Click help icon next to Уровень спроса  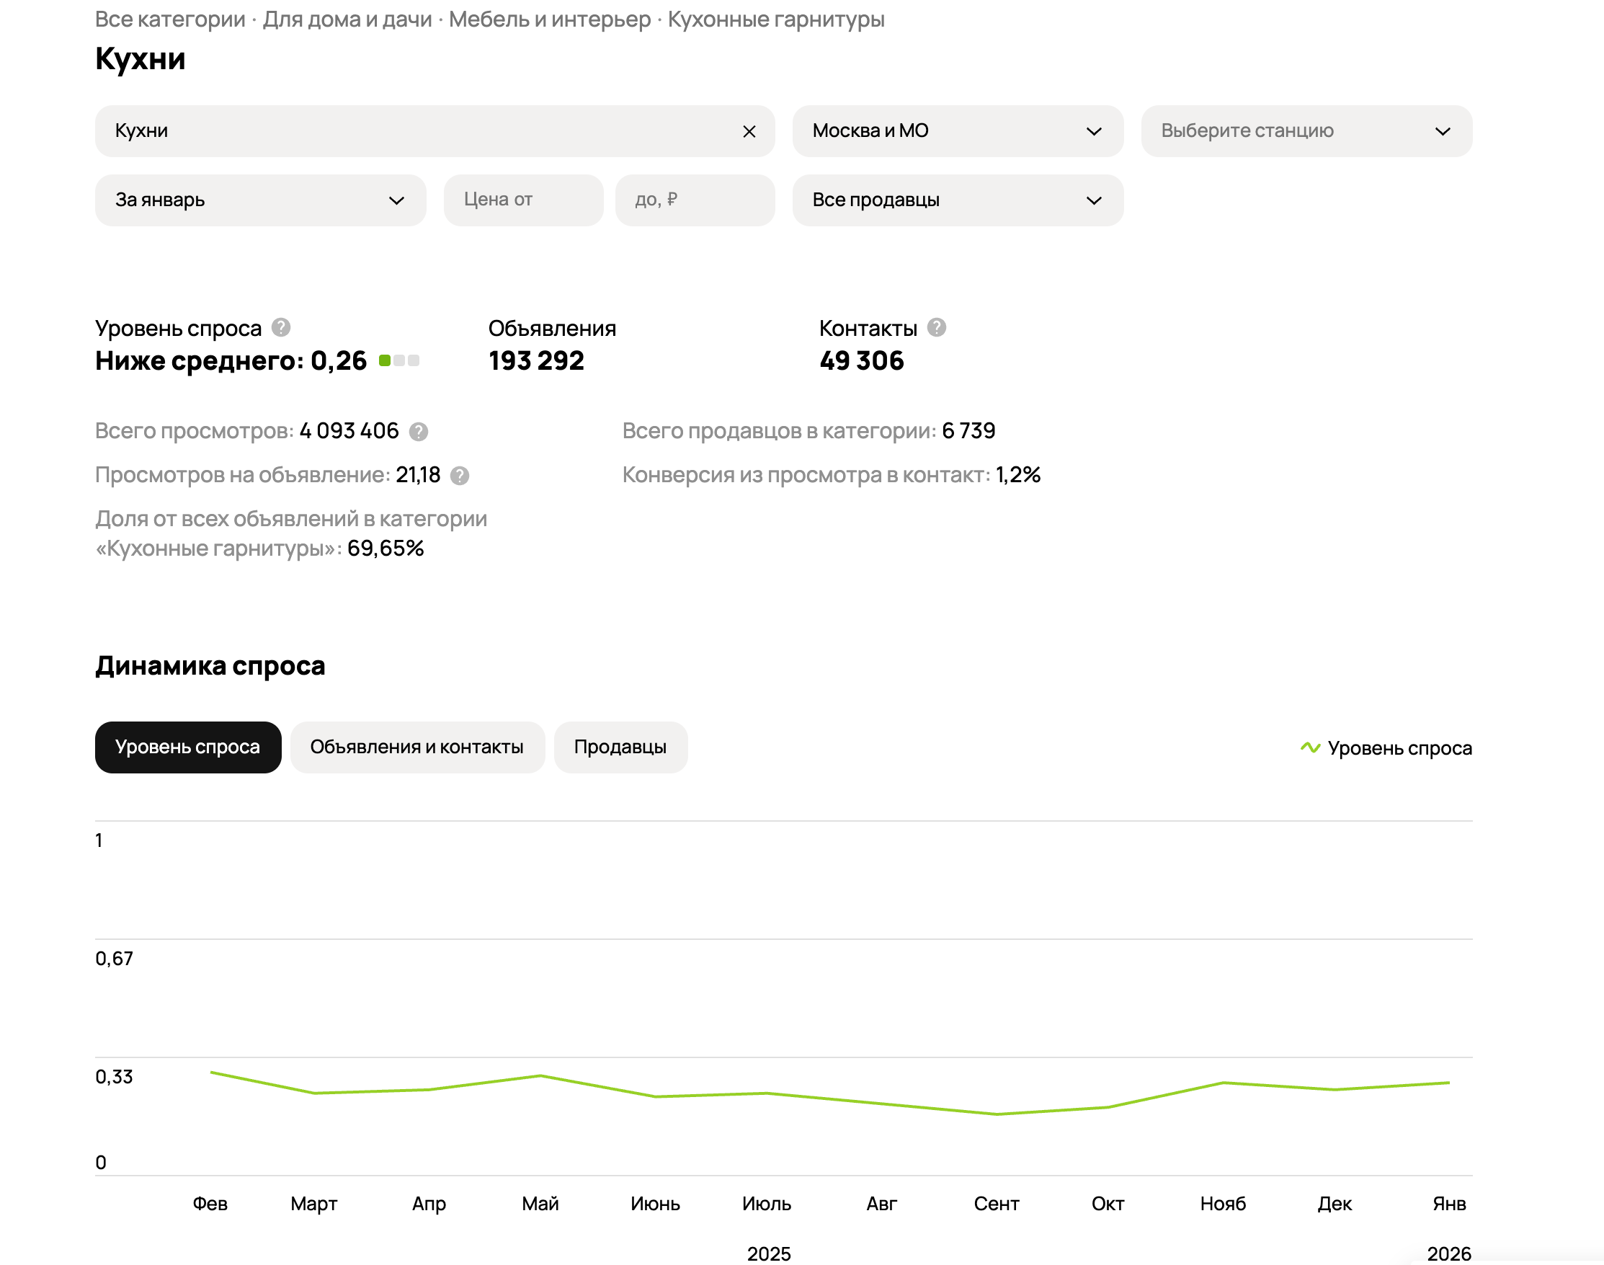point(280,327)
